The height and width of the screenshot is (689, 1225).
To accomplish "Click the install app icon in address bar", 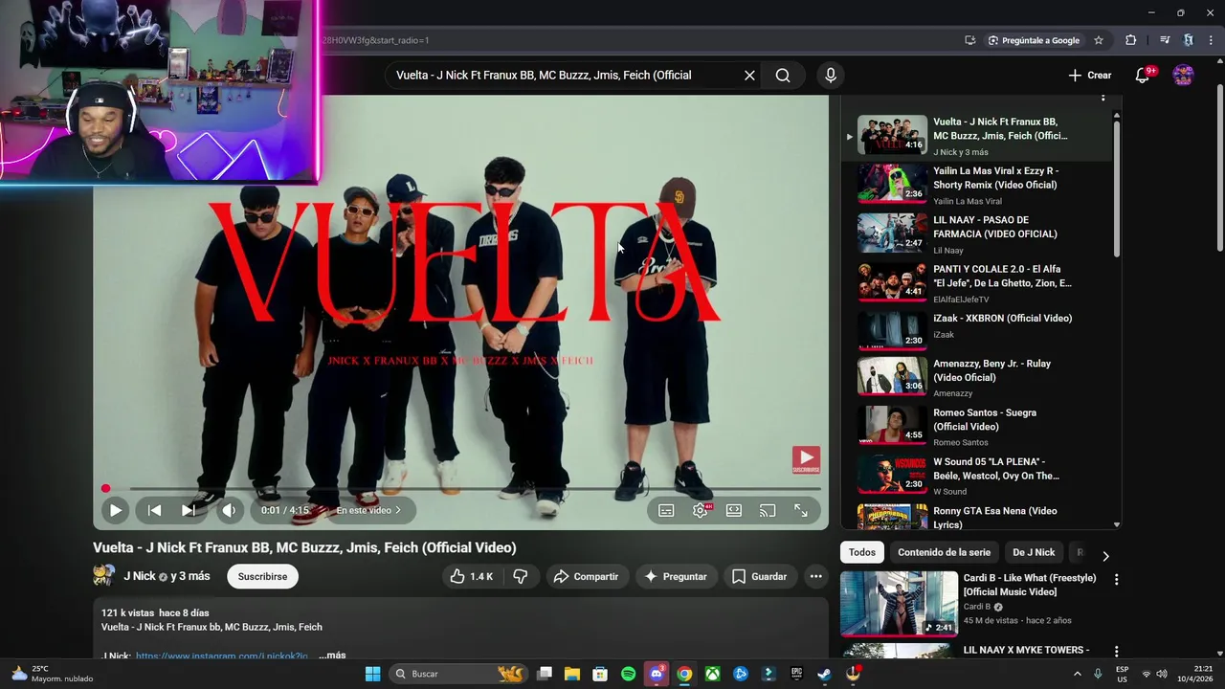I will click(970, 40).
